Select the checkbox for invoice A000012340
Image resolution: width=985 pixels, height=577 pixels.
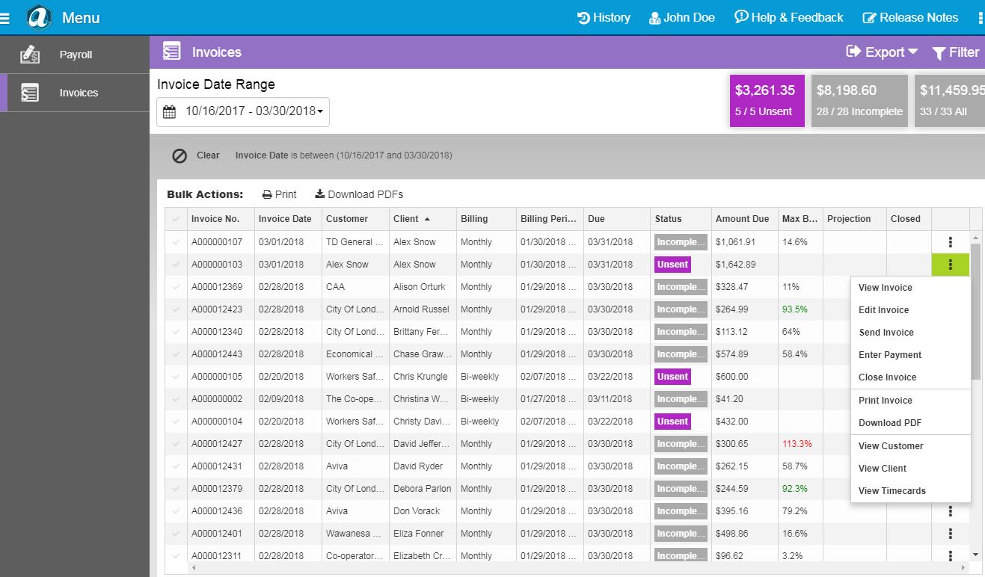pos(176,332)
